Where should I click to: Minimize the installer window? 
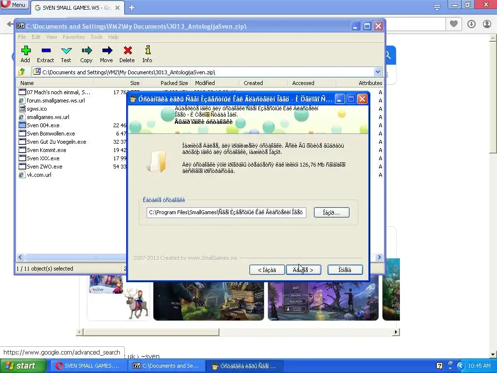pos(339,99)
